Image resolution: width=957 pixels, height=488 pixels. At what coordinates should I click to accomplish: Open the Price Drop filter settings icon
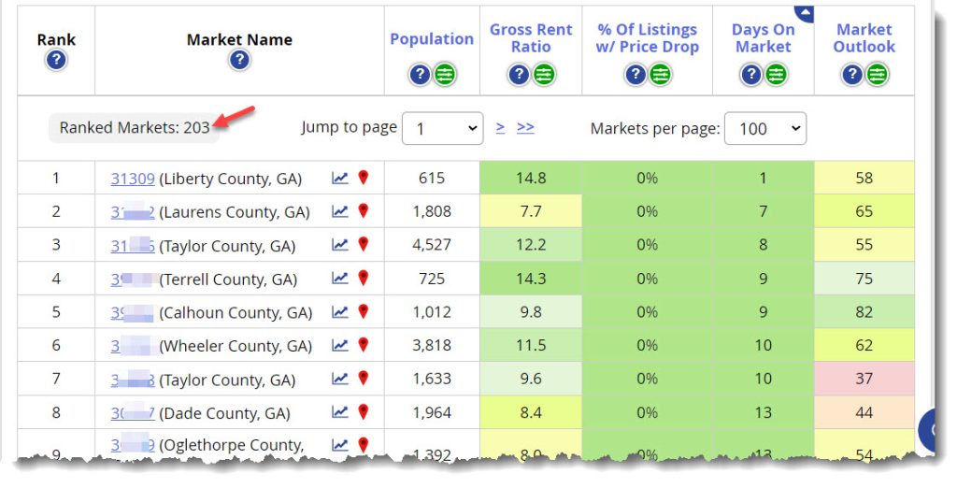click(x=661, y=75)
